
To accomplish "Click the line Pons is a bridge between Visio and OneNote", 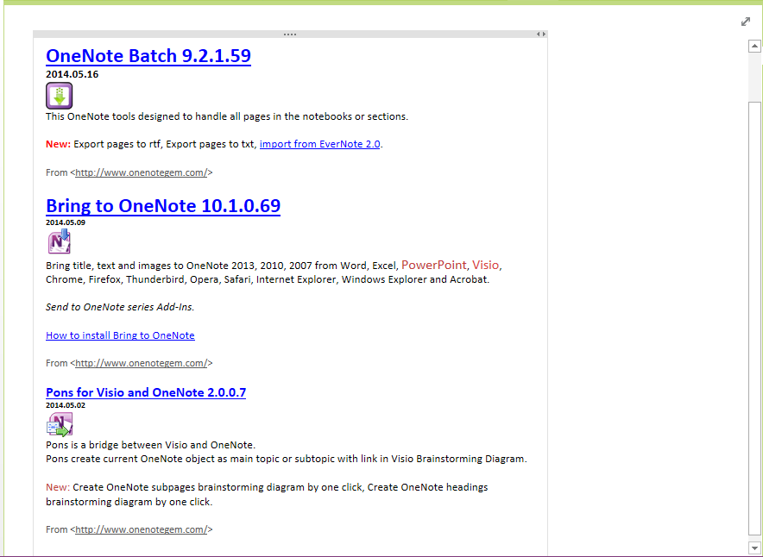I will pos(150,445).
